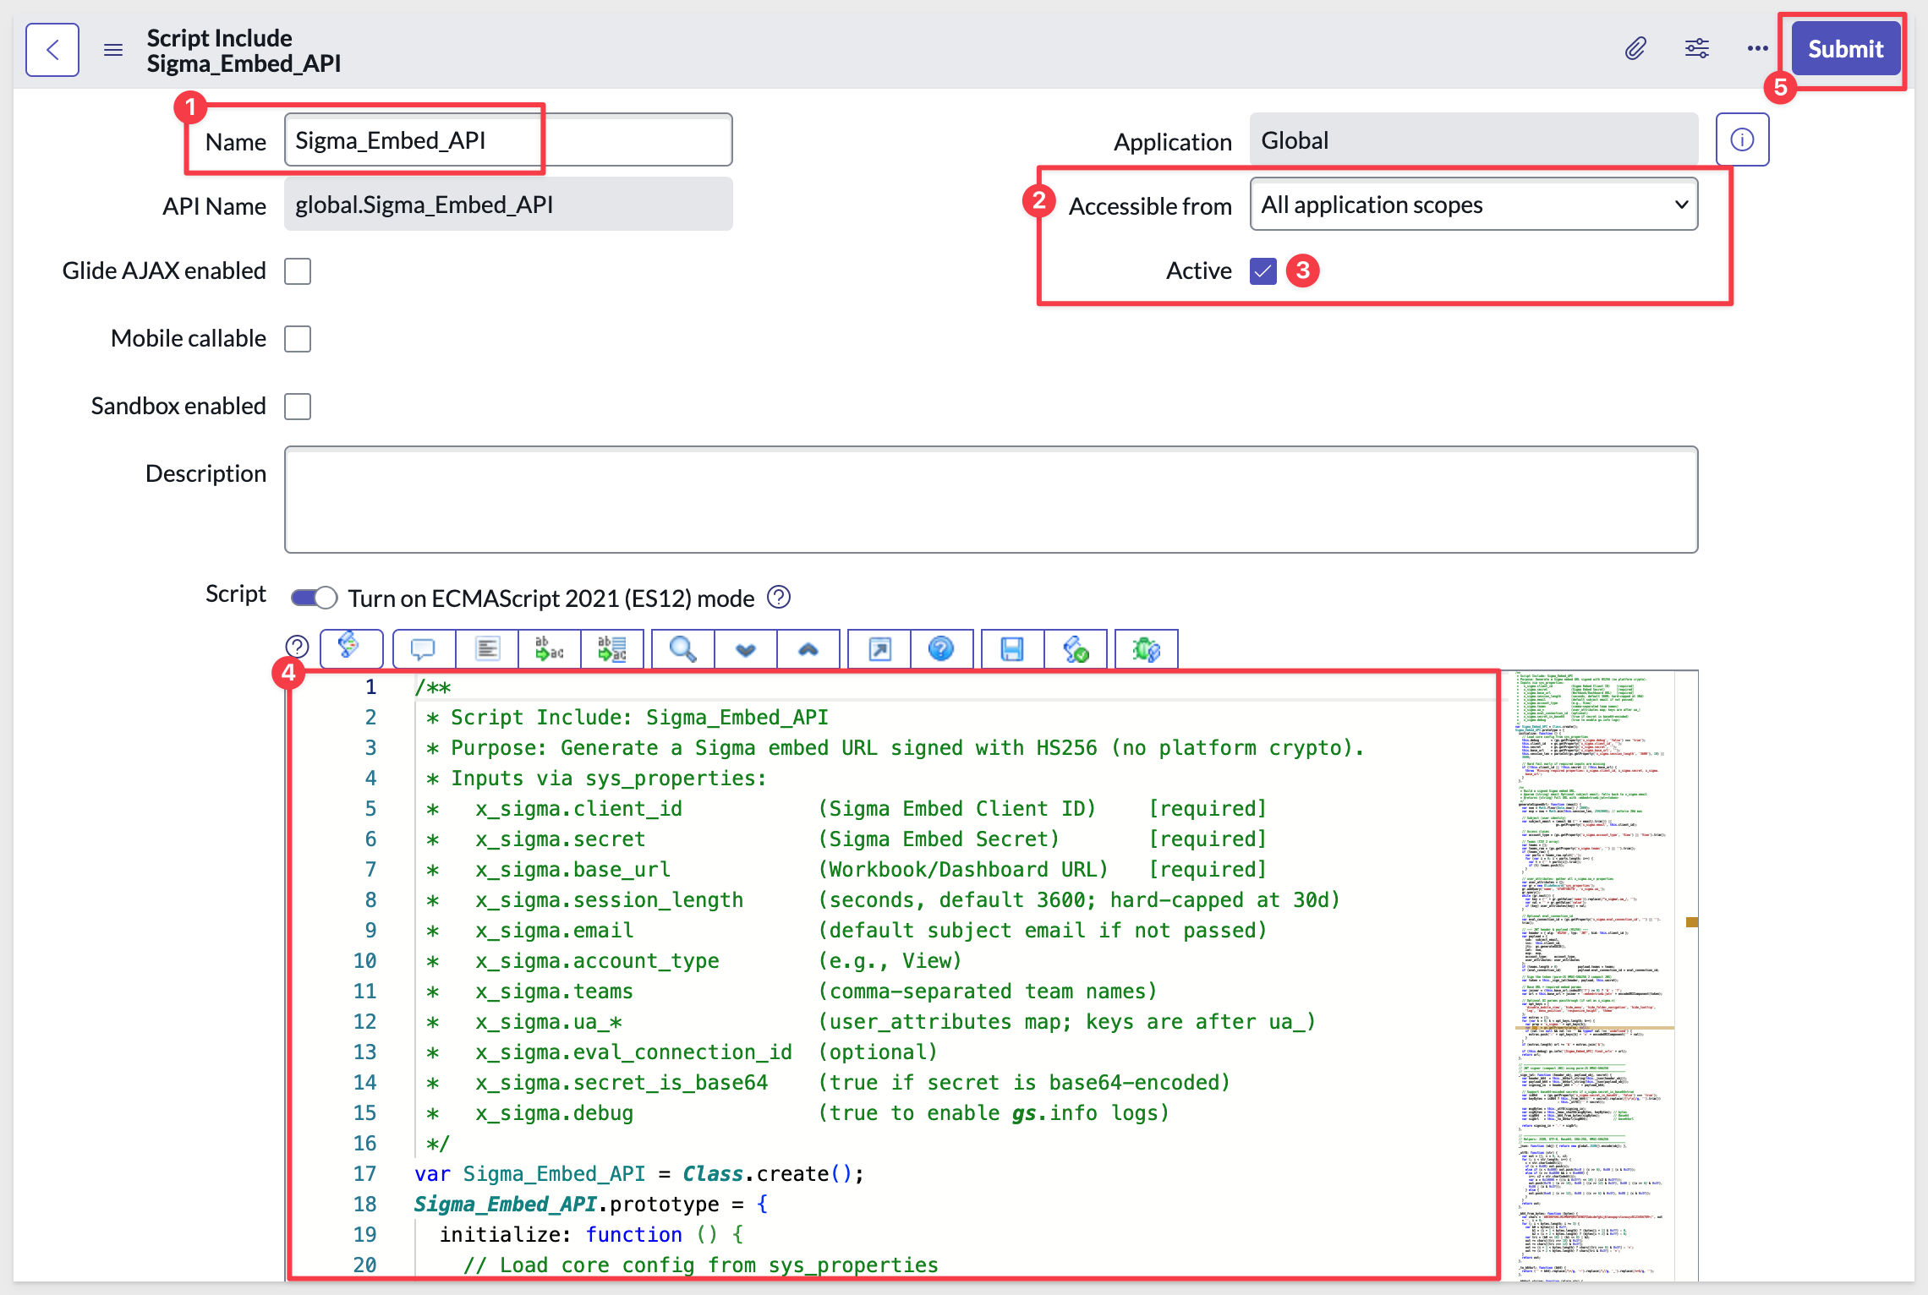The image size is (1928, 1295).
Task: Click the 'x_sigma.debug' comment line
Action: [798, 1113]
